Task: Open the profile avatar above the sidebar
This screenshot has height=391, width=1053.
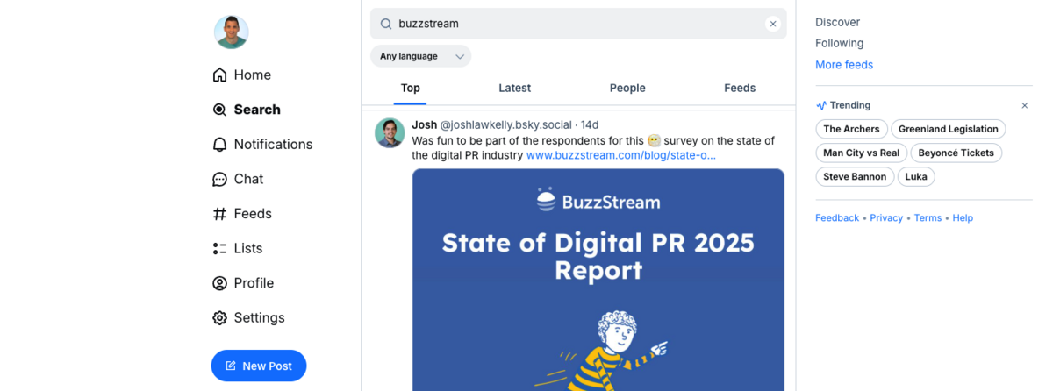Action: [232, 32]
